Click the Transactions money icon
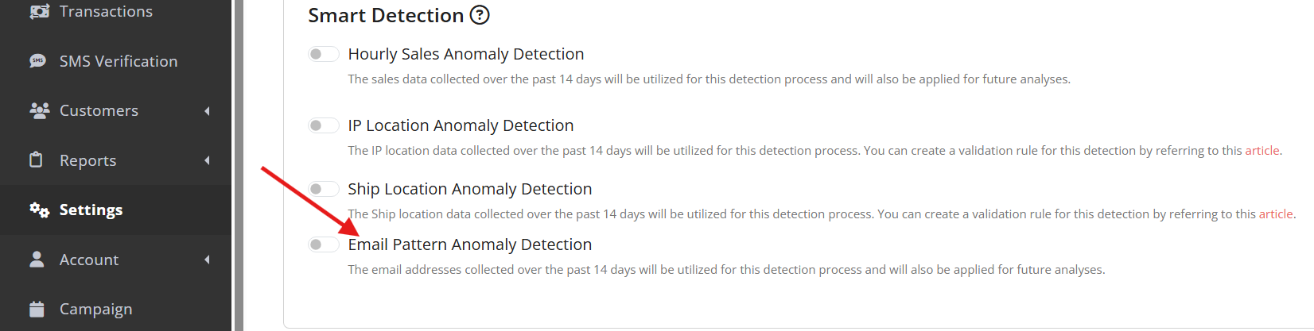This screenshot has width=1314, height=331. (39, 11)
